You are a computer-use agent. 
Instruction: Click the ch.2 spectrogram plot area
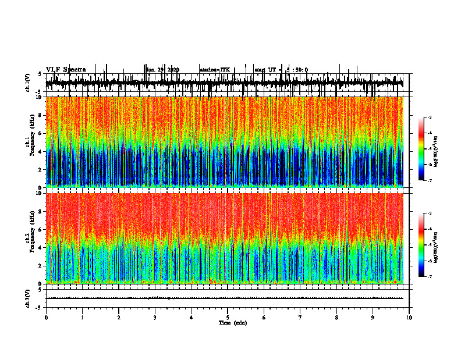[225, 238]
